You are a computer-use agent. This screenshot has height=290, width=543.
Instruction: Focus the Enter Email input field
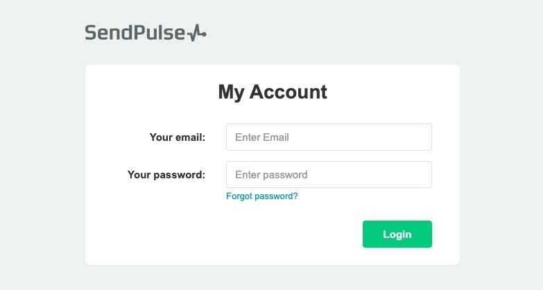pos(329,137)
